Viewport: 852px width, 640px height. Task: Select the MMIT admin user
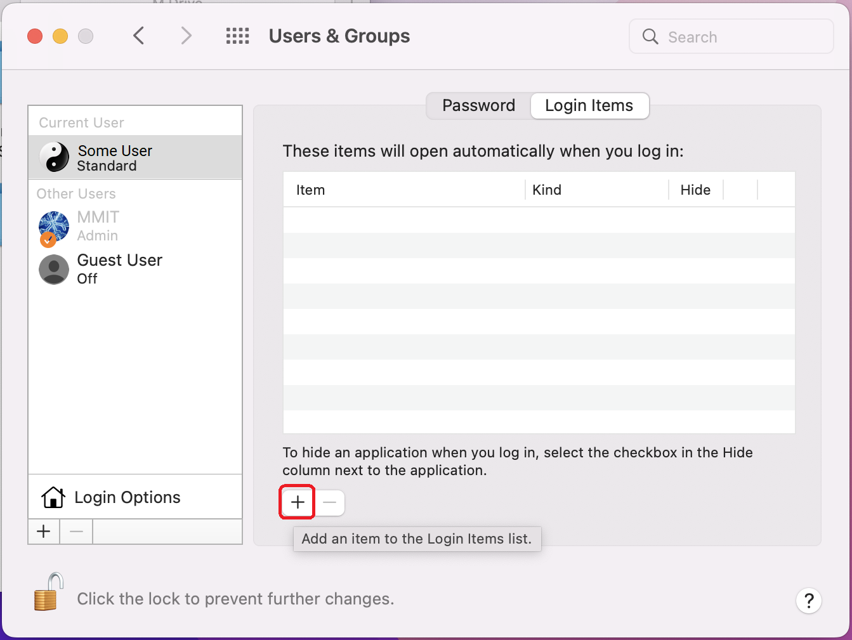point(97,226)
